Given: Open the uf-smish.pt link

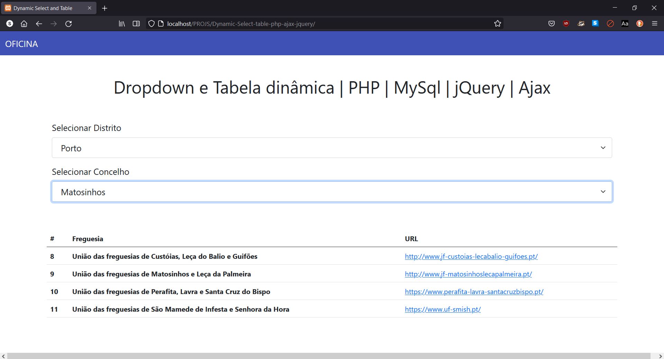Looking at the screenshot, I should pos(443,309).
